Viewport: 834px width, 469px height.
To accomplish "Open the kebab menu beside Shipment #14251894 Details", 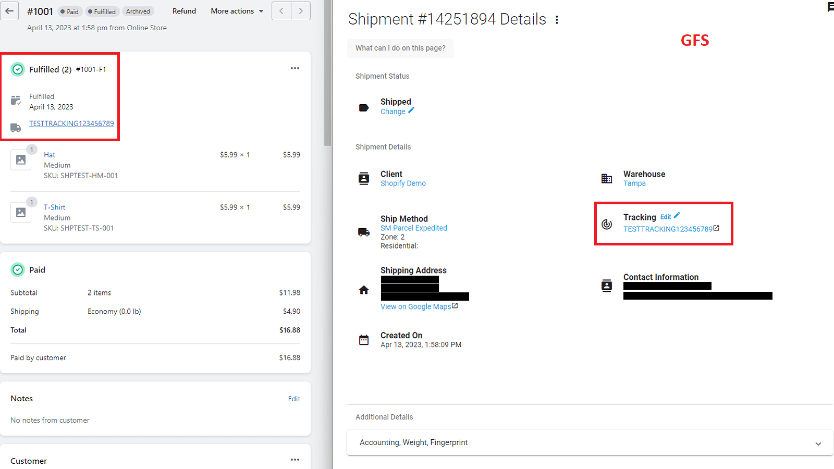I will pos(557,19).
